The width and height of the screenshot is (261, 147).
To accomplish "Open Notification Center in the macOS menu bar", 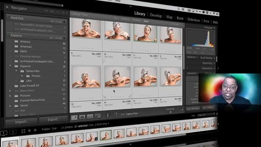I will click(x=183, y=9).
